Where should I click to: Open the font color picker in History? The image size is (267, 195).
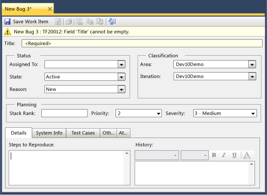click(x=247, y=155)
